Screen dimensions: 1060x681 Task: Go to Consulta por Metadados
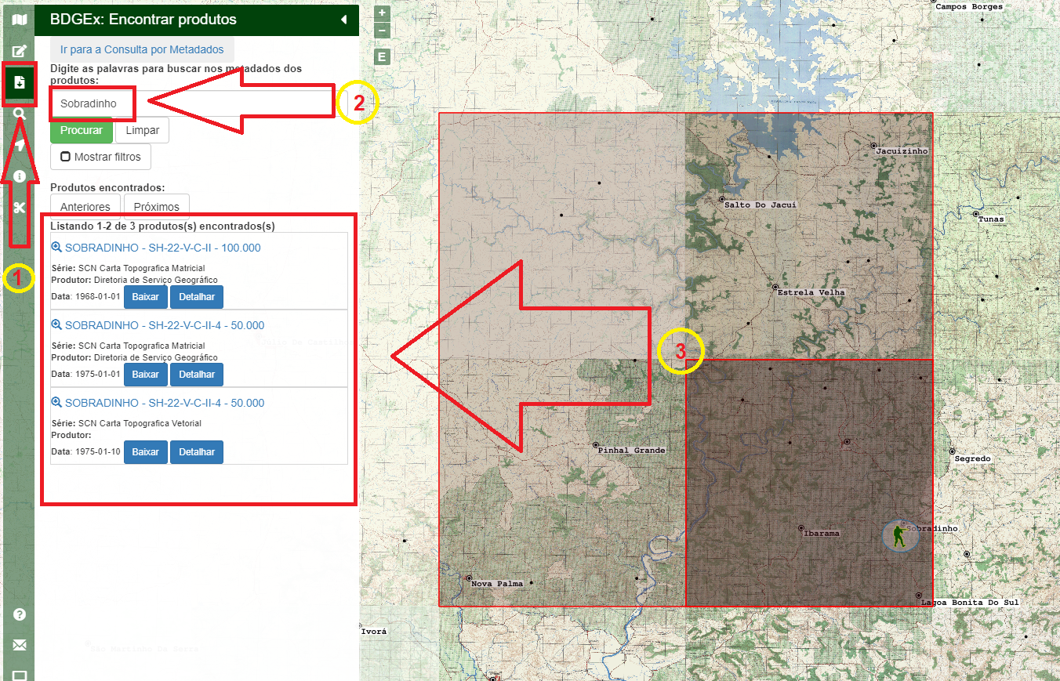point(142,49)
